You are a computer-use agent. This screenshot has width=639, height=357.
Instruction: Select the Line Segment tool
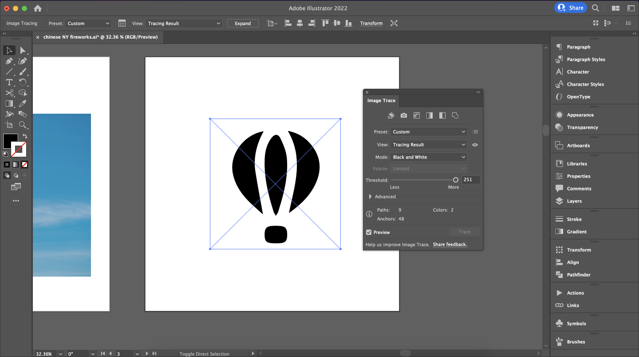tap(9, 71)
